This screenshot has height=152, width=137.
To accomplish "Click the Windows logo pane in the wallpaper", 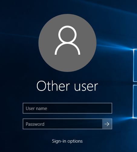I will (135, 65).
